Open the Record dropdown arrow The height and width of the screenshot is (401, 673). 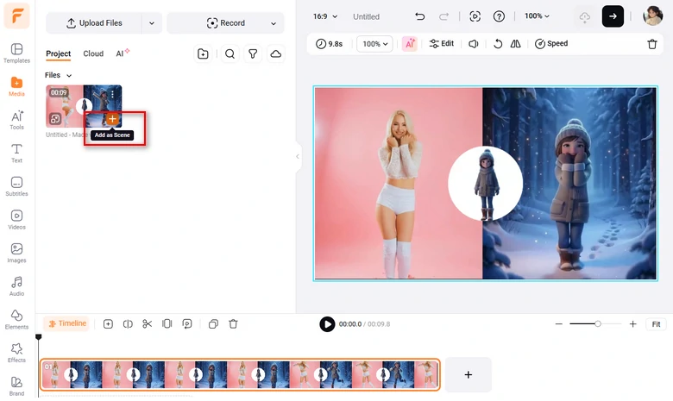pos(274,23)
